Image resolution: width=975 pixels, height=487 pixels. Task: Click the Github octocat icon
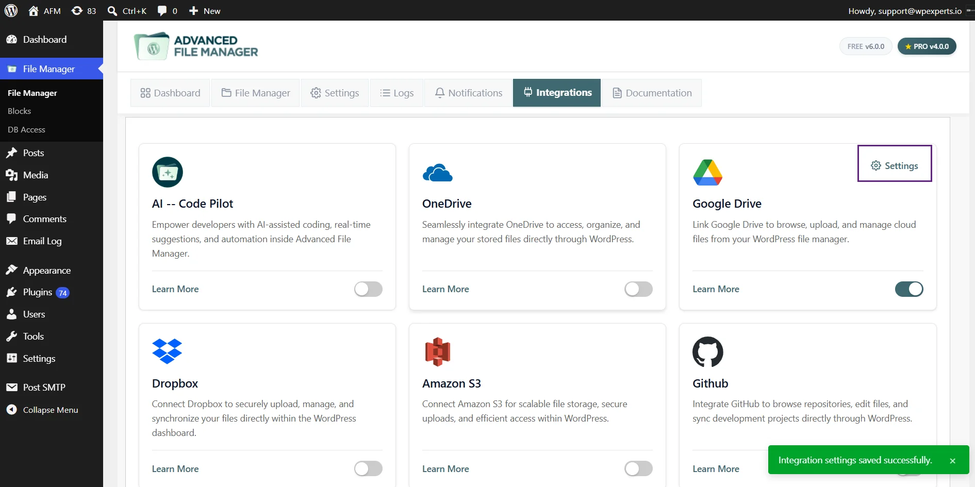(x=708, y=352)
